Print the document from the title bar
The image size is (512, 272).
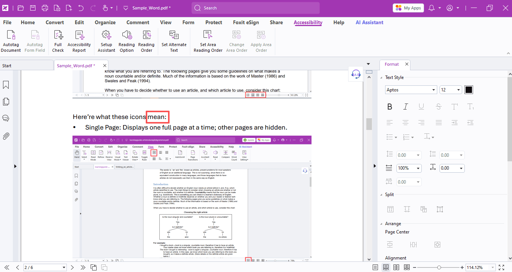[x=45, y=8]
